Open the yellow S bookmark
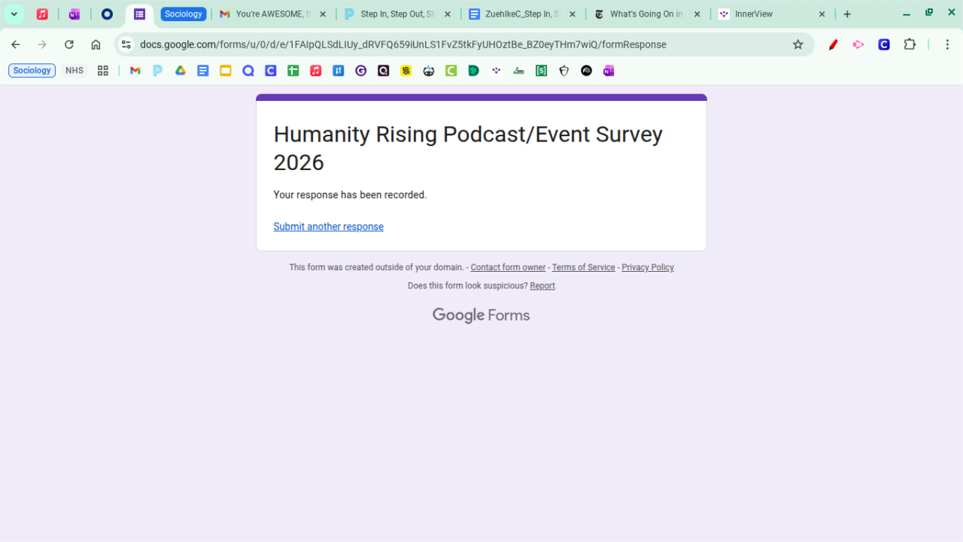Image resolution: width=963 pixels, height=542 pixels. (406, 71)
